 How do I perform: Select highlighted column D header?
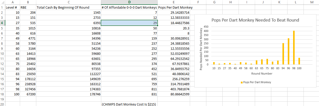pyautogui.click(x=129, y=2)
